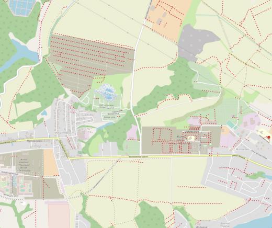Select the pink rectangular area at bottom left
272x228 pixels.
59,215
